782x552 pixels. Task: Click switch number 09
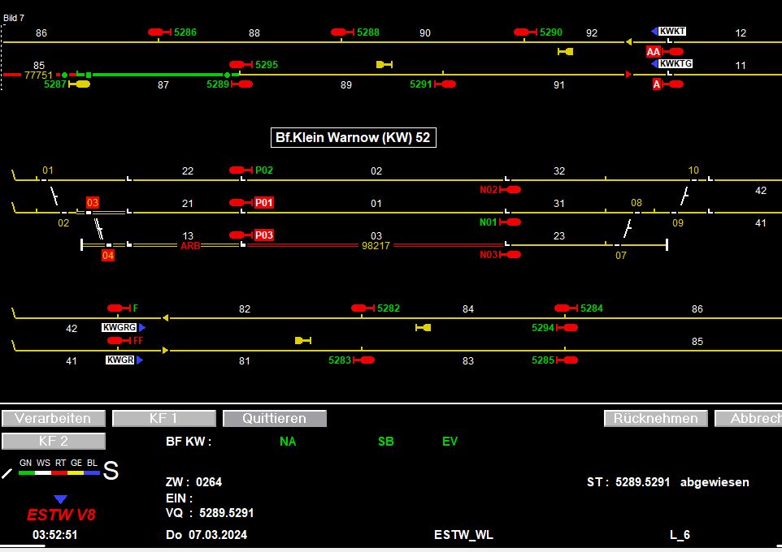(x=678, y=222)
